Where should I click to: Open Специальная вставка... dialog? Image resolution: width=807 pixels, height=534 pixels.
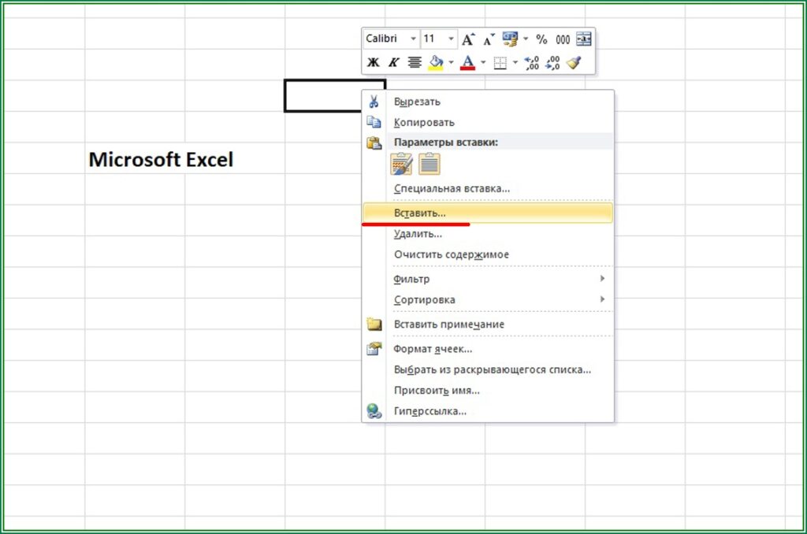488,188
